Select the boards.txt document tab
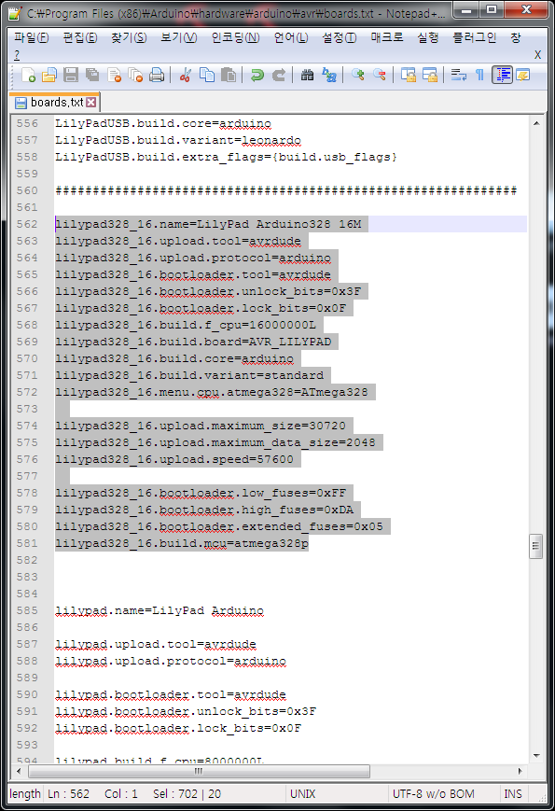555x811 pixels. 55,103
